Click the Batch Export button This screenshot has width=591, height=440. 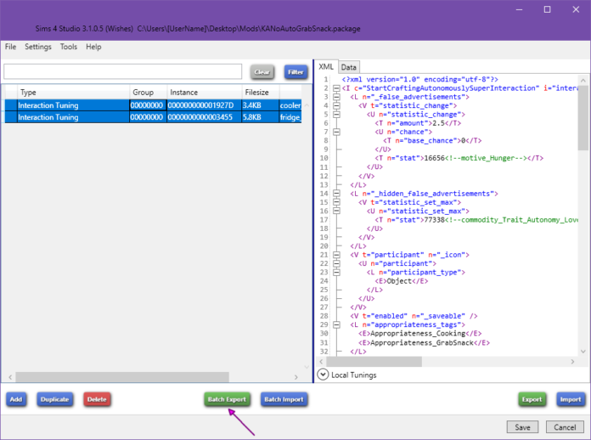point(227,399)
